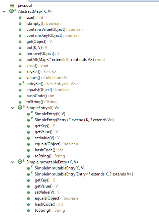Select keySet() : Set<K> in outline

[x=41, y=72]
